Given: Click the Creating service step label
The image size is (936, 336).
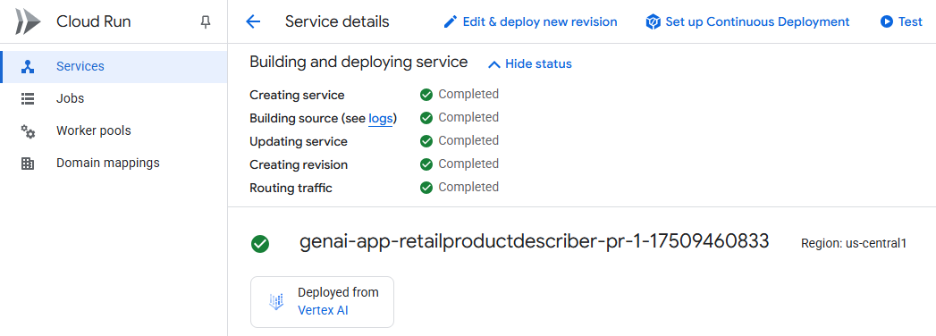Looking at the screenshot, I should tap(298, 95).
